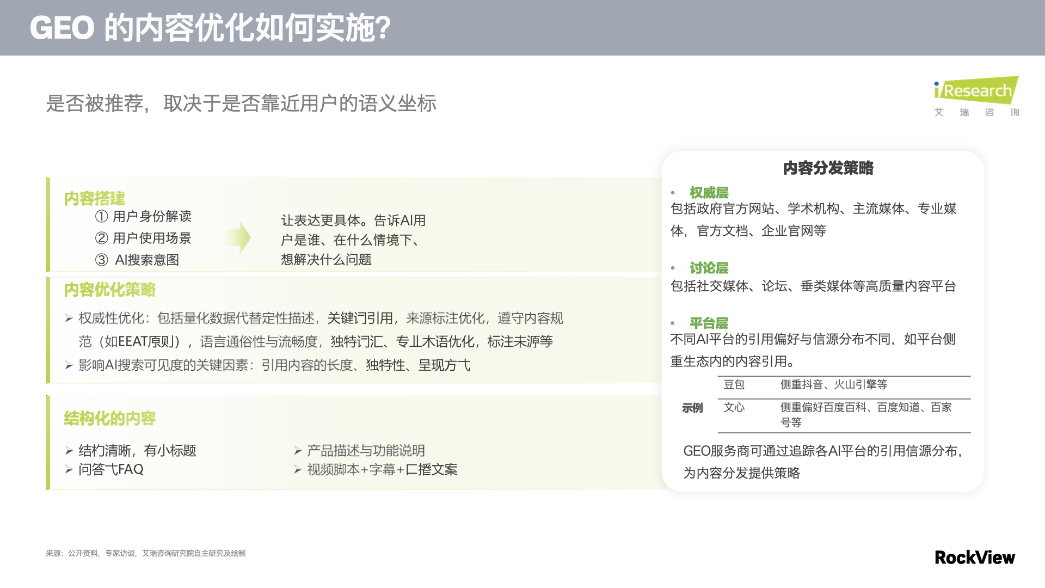Screen dimensions: 1045x588
Task: Select the subtitle 是否被推荐，取决于是否靠近用户的语义坐标
Action: [241, 103]
